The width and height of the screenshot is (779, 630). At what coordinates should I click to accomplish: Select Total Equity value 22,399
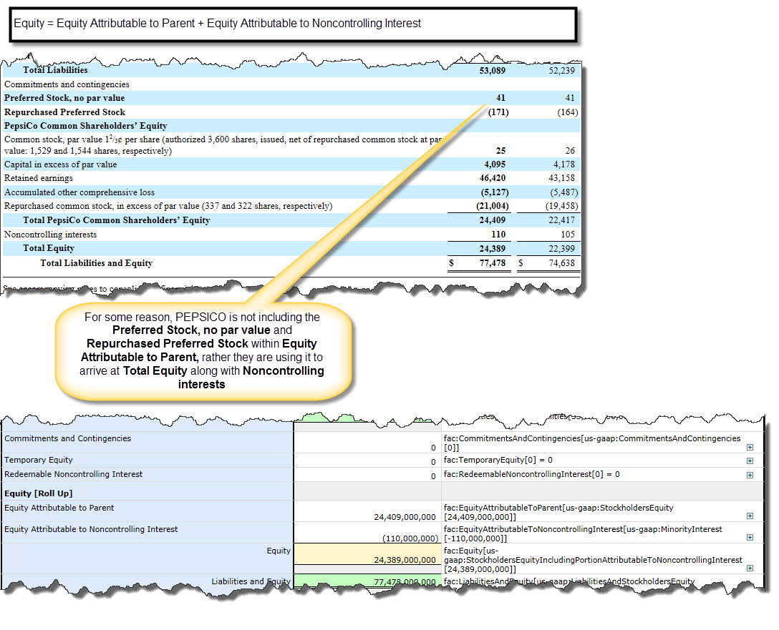coord(561,249)
